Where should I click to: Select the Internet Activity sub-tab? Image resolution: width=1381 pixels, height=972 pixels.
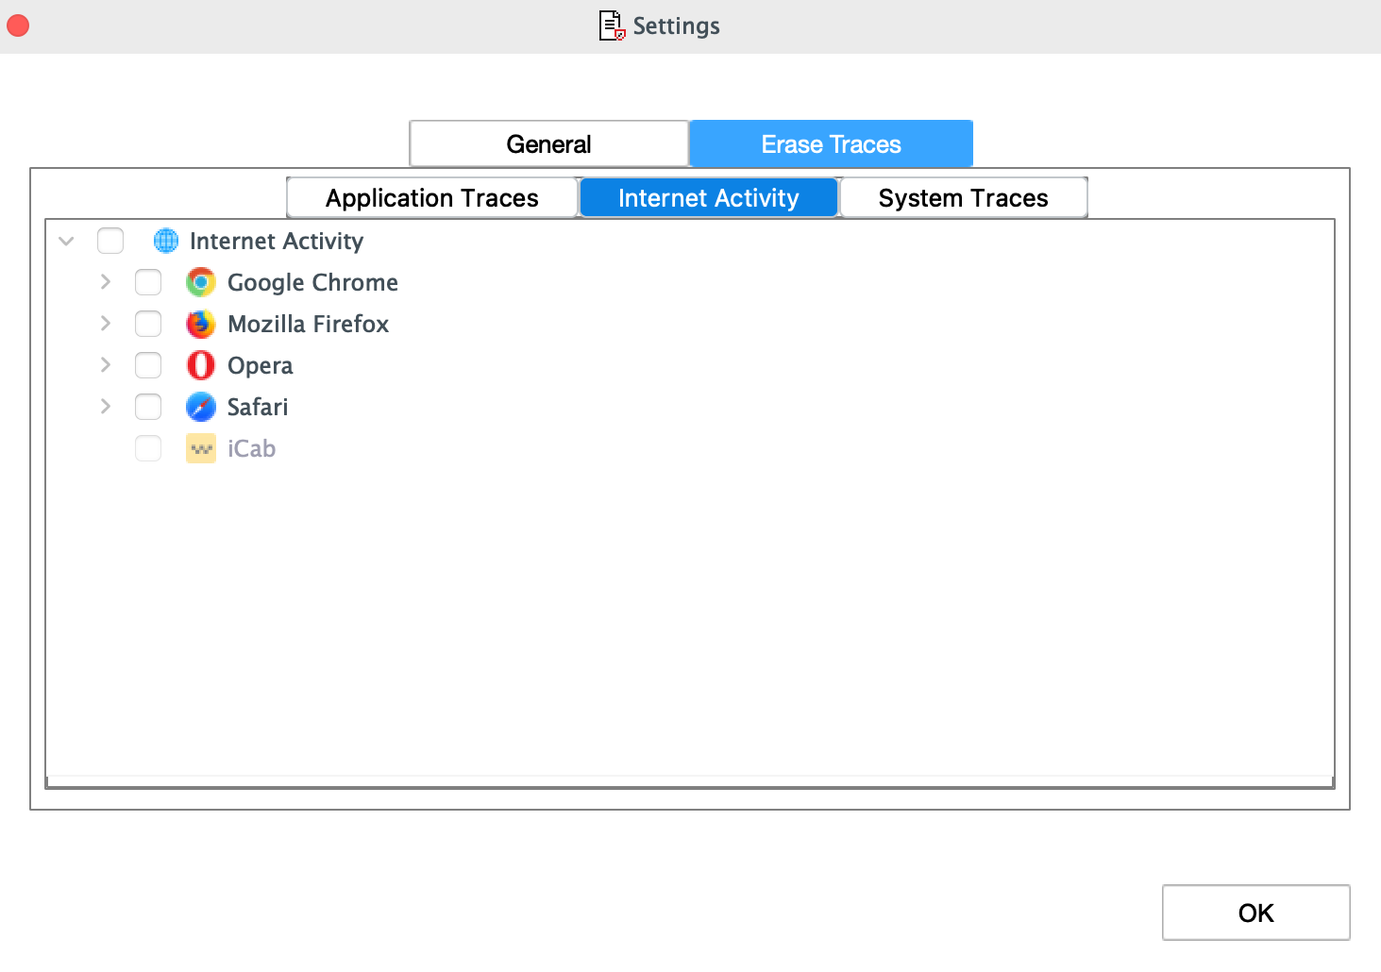[x=708, y=197]
